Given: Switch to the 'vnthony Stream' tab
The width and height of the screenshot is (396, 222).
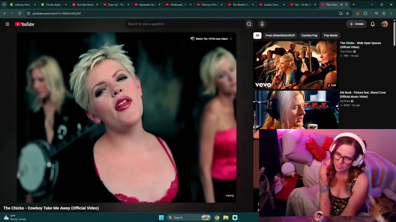Looking at the screenshot, I should click(x=23, y=5).
